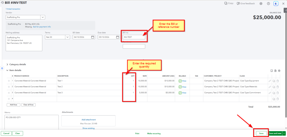This screenshot has height=137, width=287.
Task: Open item table settings gear icon
Action: coord(279,71)
